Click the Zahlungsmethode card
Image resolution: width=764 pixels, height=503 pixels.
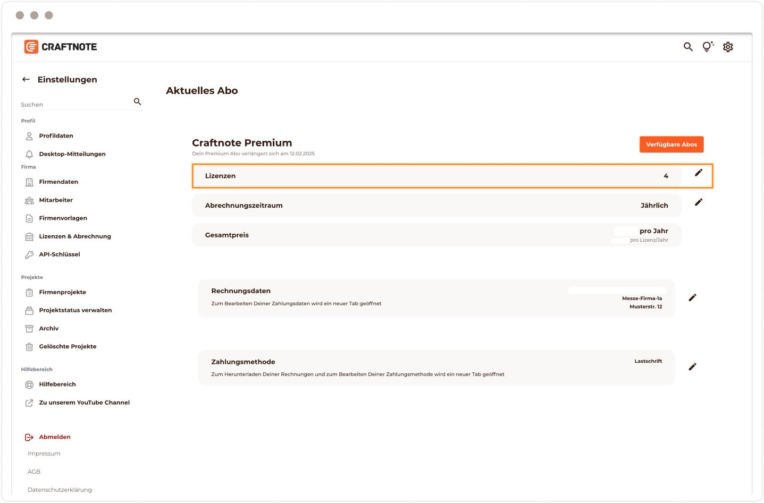[436, 368]
